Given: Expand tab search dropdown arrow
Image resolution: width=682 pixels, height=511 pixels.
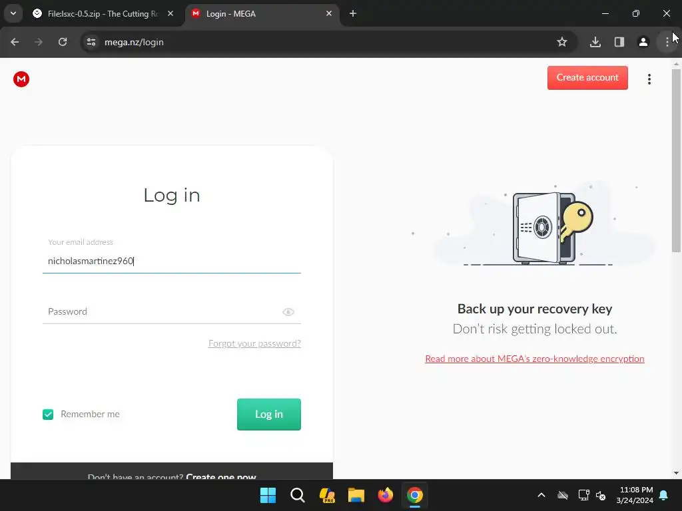Looking at the screenshot, I should click(x=13, y=13).
